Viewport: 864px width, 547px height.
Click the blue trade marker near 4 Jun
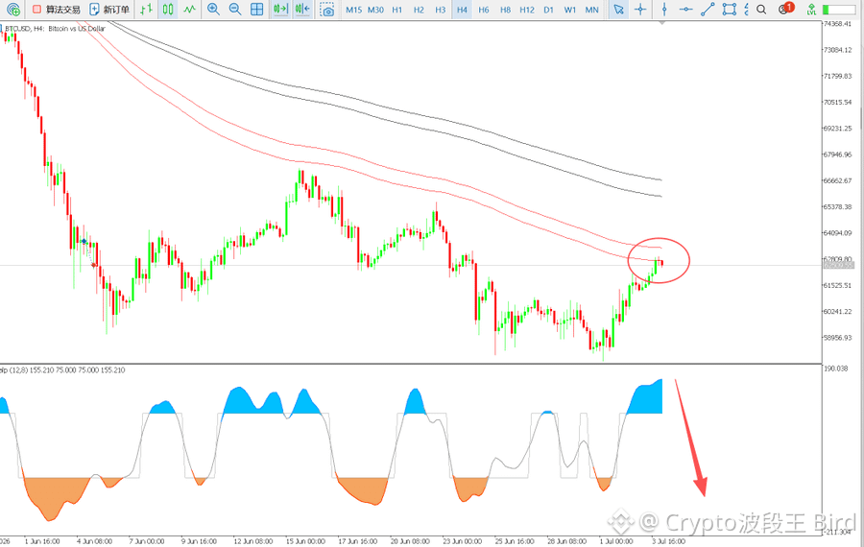click(x=84, y=241)
